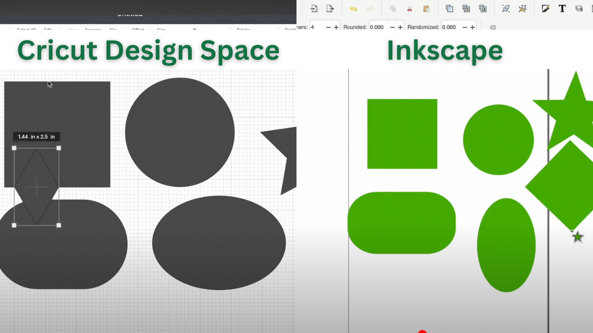
Task: Select the Calligraphy pen icon
Action: click(545, 8)
